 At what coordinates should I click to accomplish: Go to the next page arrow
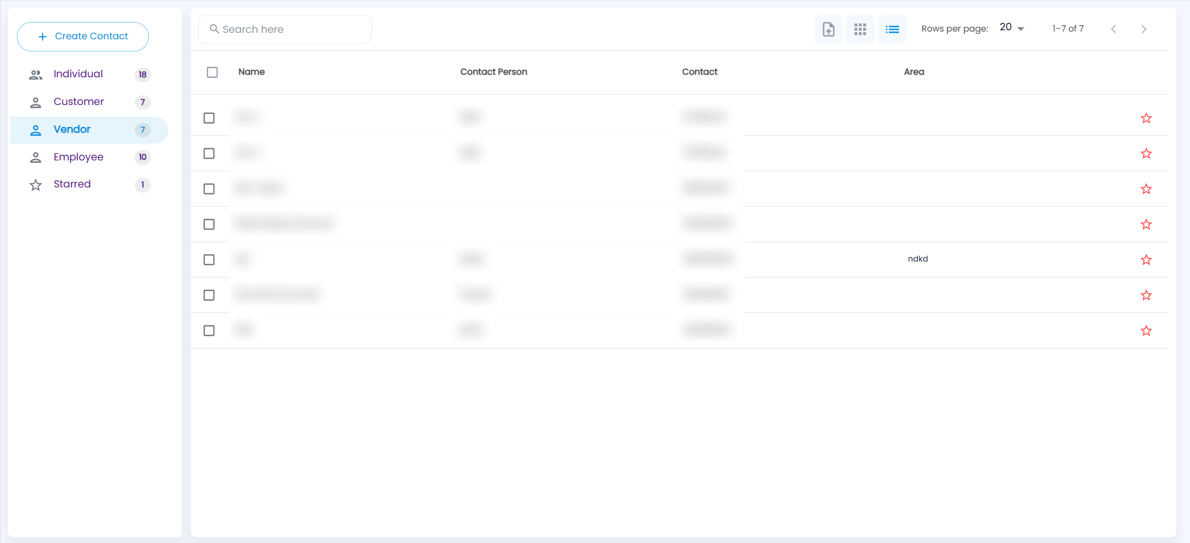point(1144,29)
